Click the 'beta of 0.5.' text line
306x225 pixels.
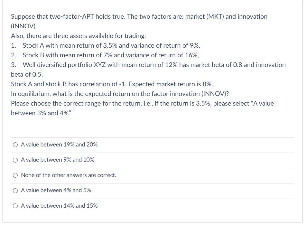[x=27, y=74]
